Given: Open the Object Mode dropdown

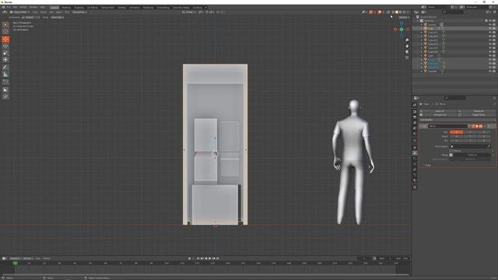Looking at the screenshot, I should [19, 12].
